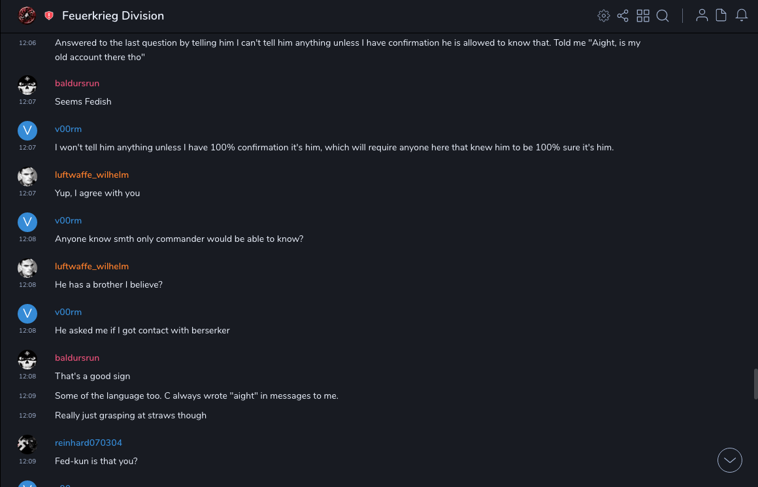Click the red shield badge by the title
This screenshot has height=487, width=758.
pyautogui.click(x=49, y=16)
